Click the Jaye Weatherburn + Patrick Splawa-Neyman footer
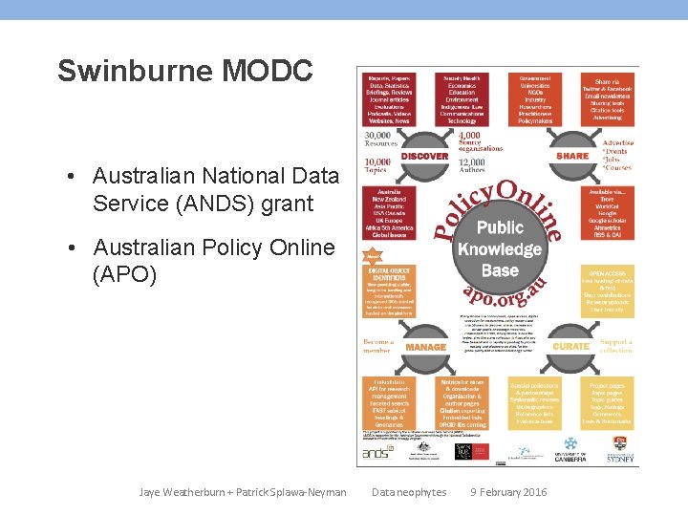 (243, 492)
